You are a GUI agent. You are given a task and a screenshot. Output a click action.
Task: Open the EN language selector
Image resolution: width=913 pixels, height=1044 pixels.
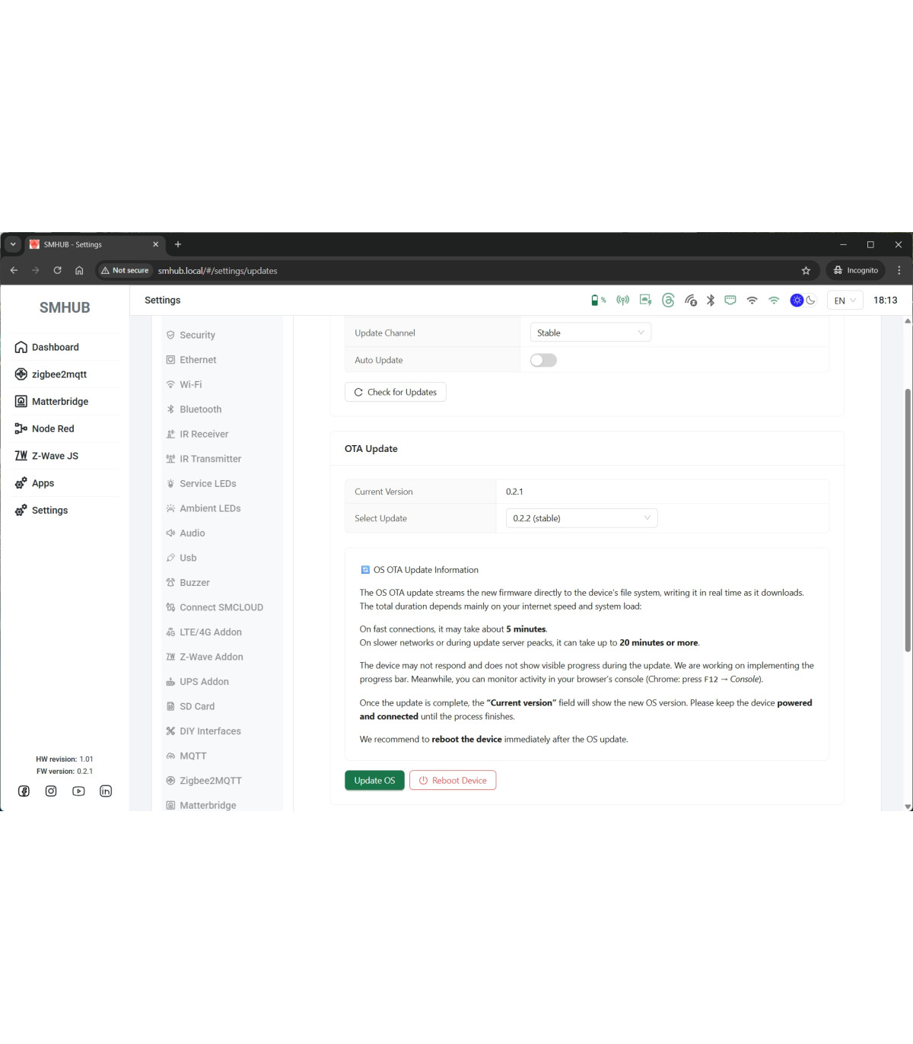(845, 301)
